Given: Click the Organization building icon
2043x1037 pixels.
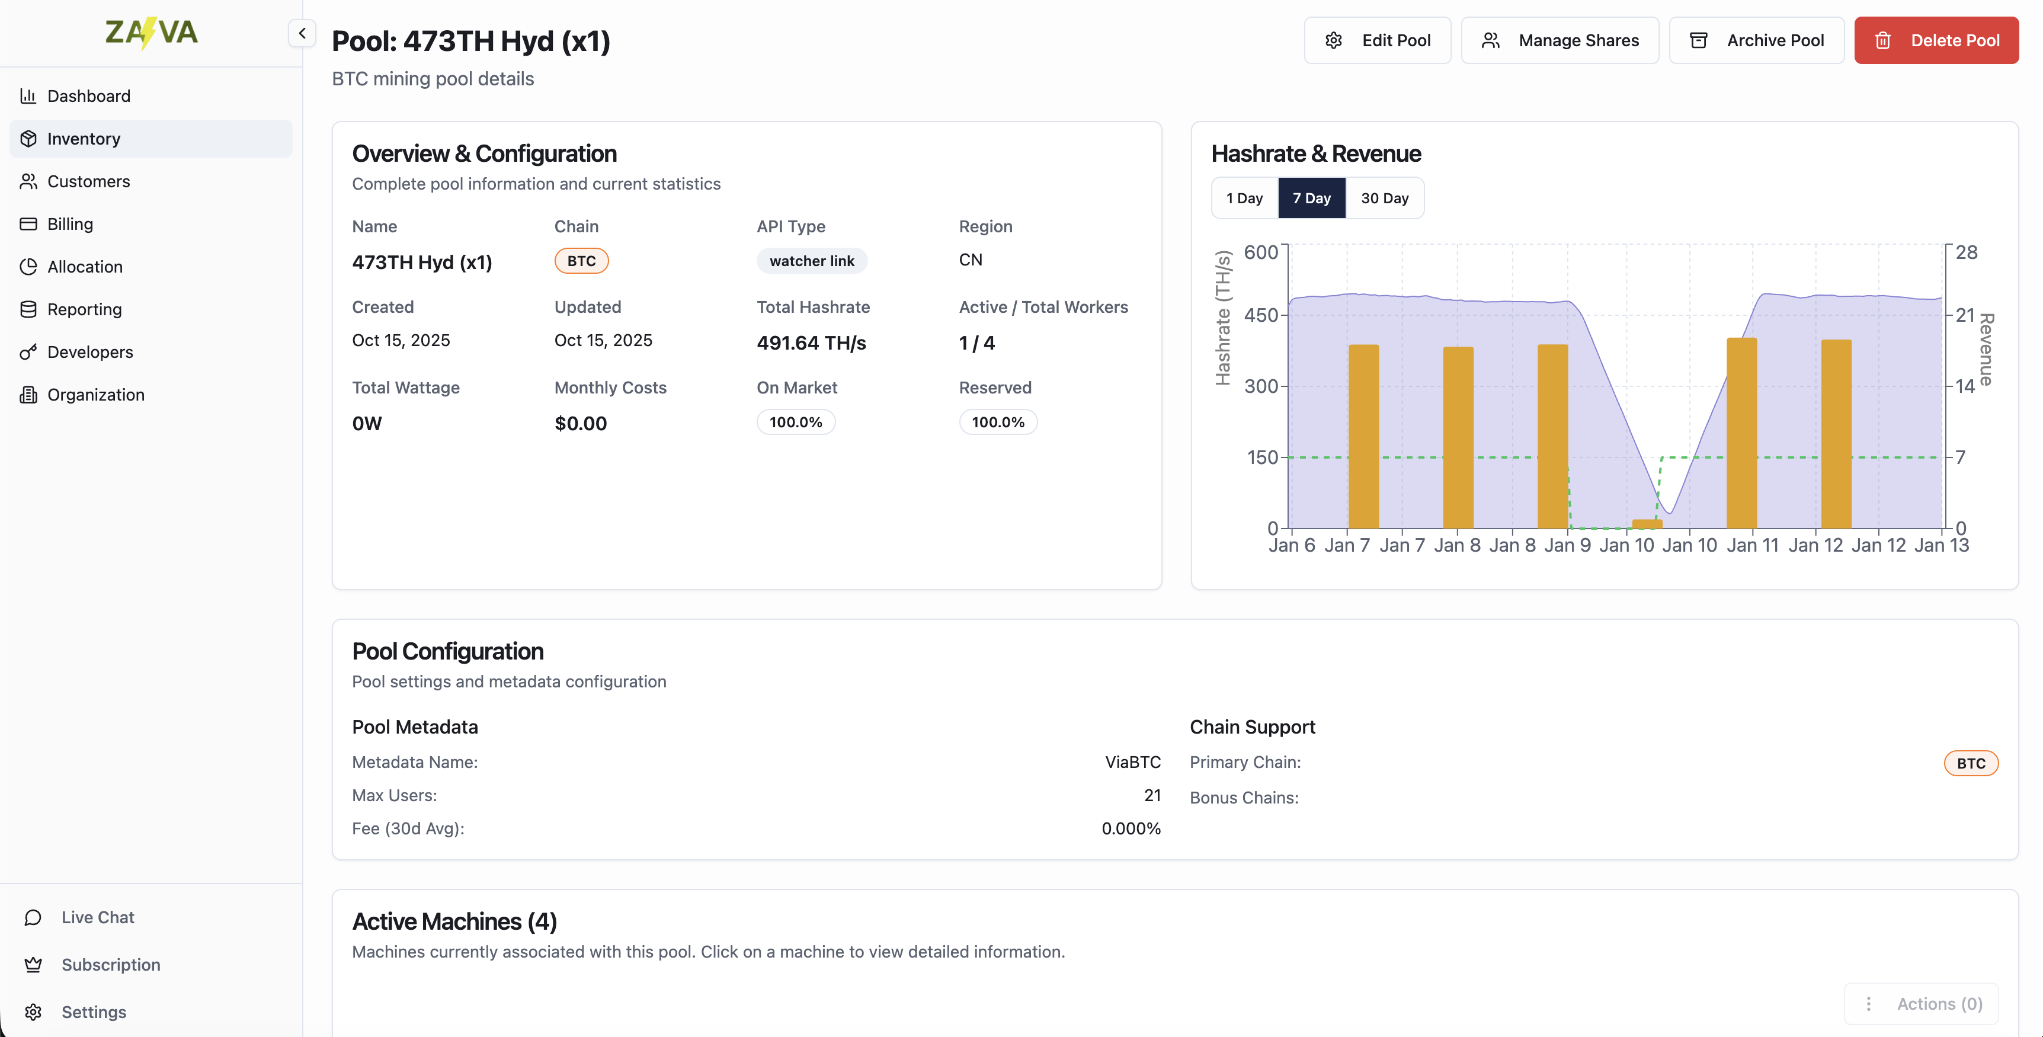Looking at the screenshot, I should [x=28, y=394].
